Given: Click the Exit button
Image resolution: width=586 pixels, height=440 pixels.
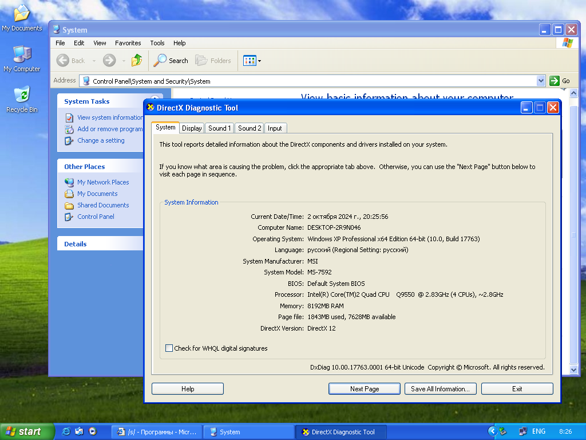Looking at the screenshot, I should point(517,389).
